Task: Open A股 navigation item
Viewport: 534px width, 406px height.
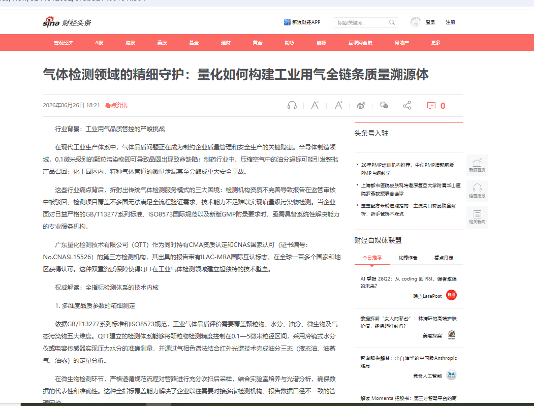Action: click(x=99, y=43)
